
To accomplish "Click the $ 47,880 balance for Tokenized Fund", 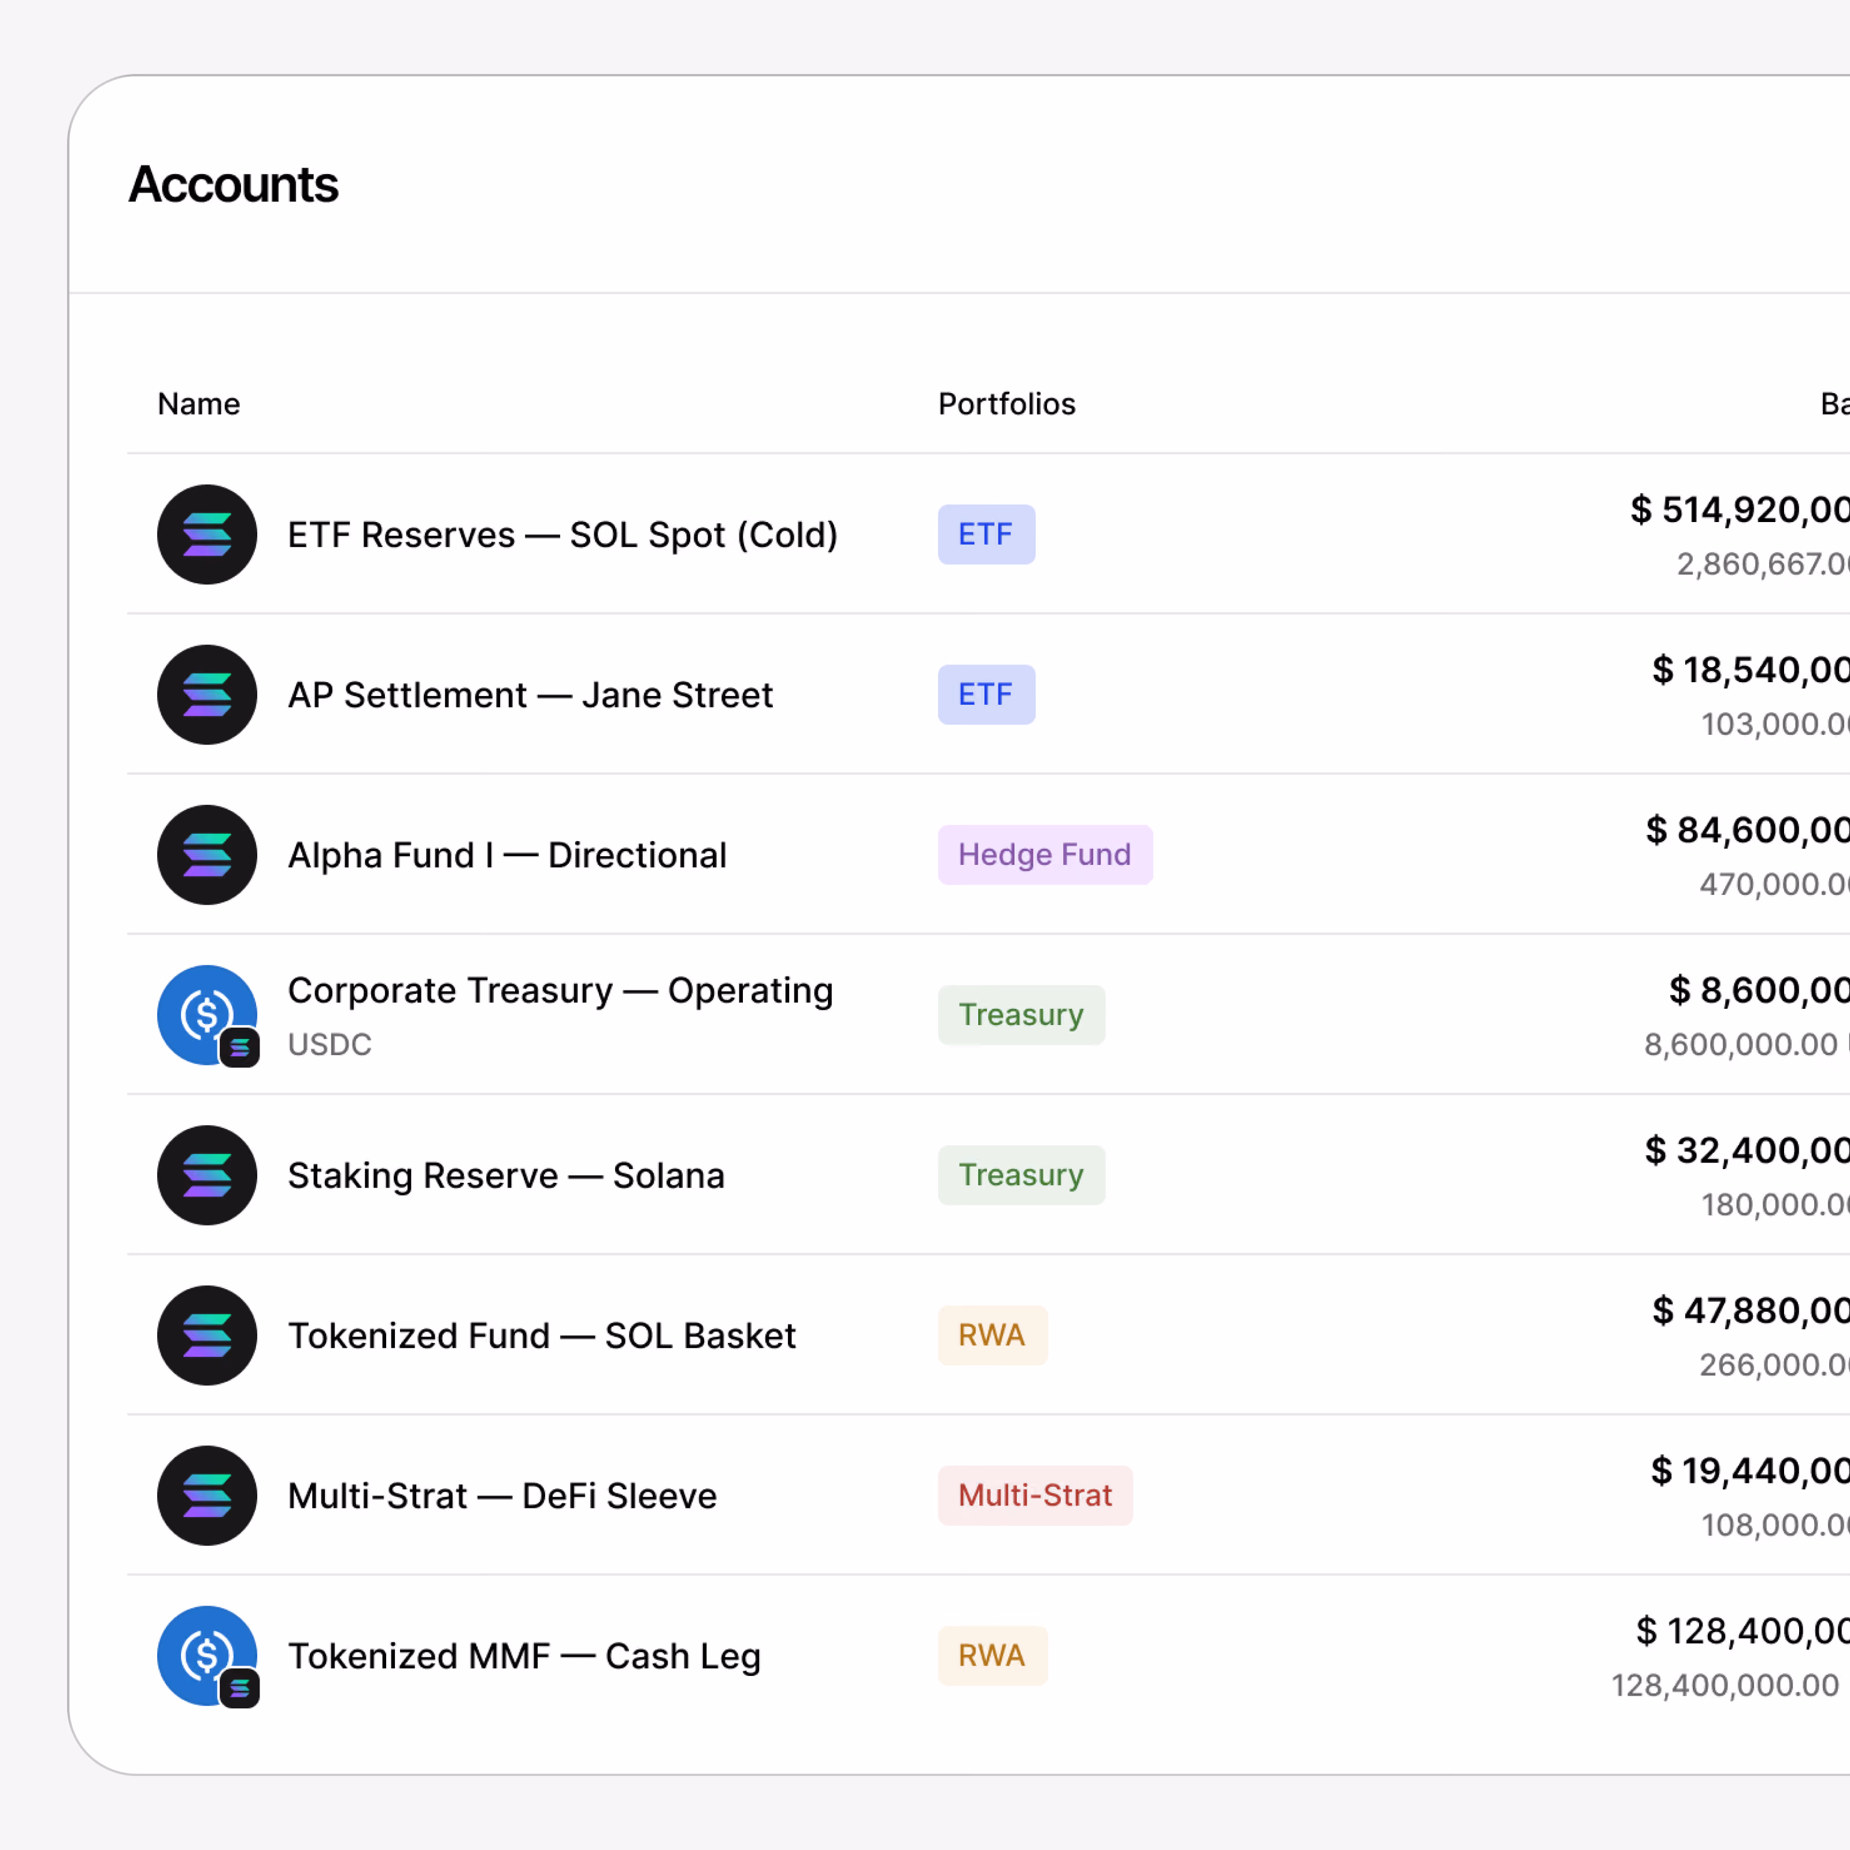I will [x=1751, y=1310].
